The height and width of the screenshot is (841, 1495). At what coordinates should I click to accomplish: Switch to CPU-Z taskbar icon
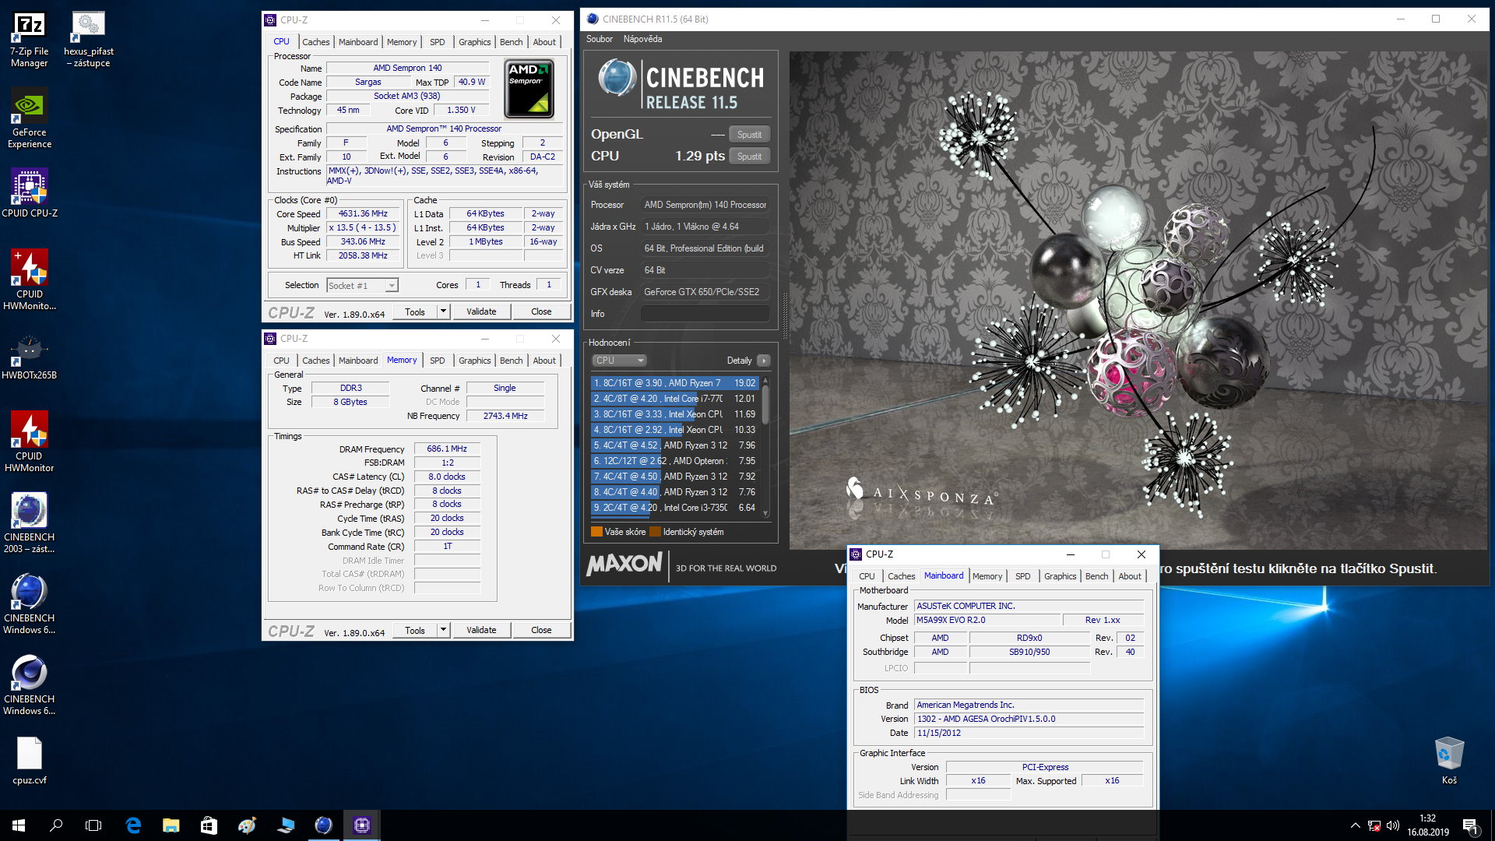(x=362, y=825)
